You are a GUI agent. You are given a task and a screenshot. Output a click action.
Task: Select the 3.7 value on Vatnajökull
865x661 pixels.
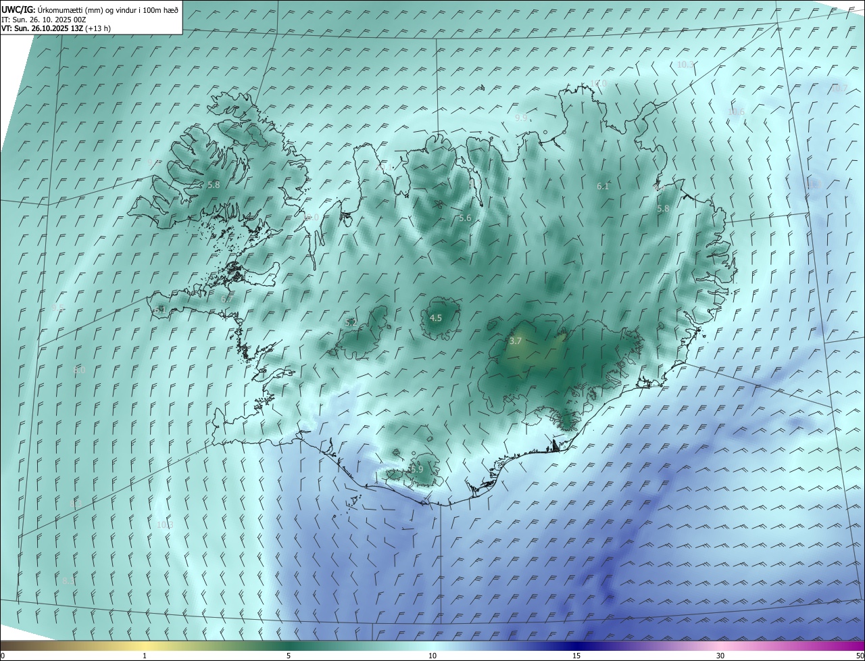515,341
